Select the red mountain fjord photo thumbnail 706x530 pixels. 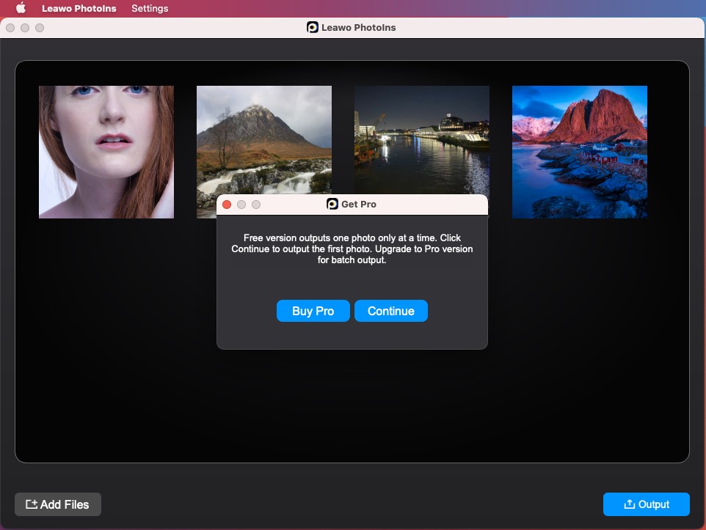[579, 152]
